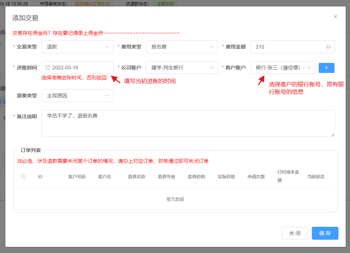This screenshot has height=253, width=350.
Task: Click the blue plus button beside 客户账户
Action: point(326,68)
